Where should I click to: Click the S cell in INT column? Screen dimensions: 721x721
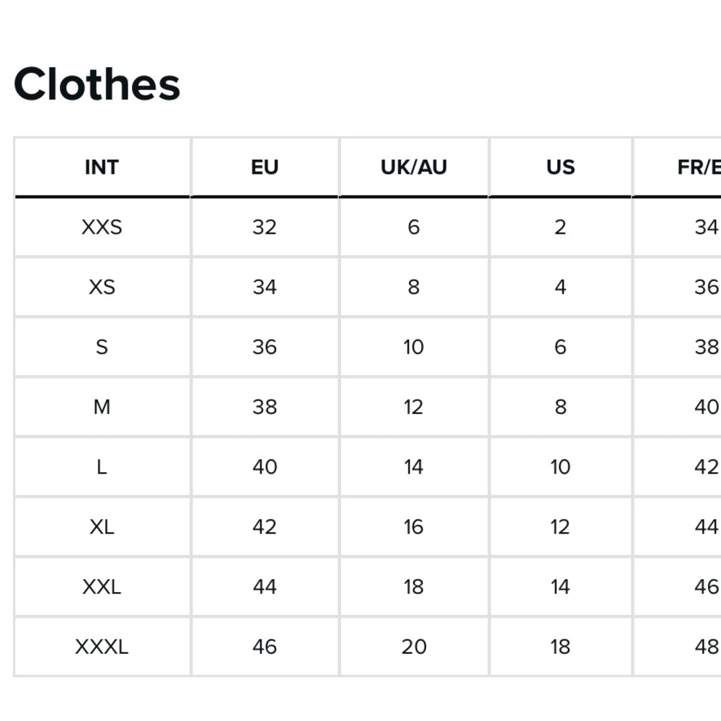click(102, 347)
